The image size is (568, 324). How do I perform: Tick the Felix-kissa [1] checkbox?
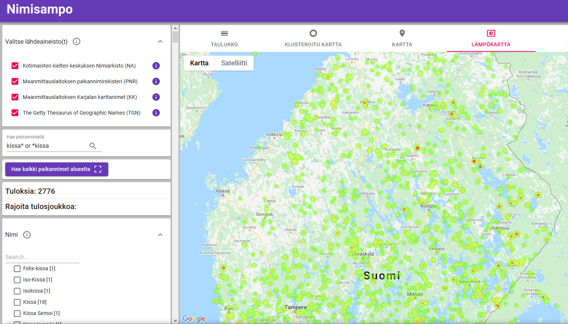tap(17, 268)
